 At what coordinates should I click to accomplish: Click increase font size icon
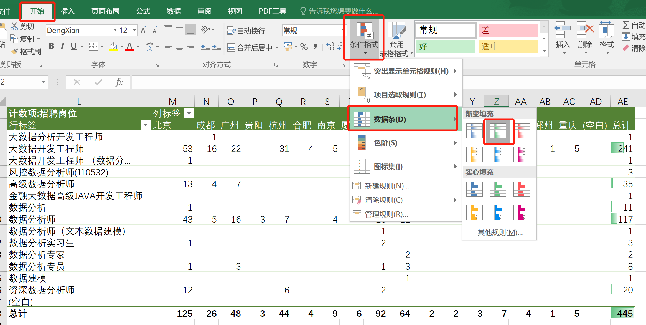(144, 30)
